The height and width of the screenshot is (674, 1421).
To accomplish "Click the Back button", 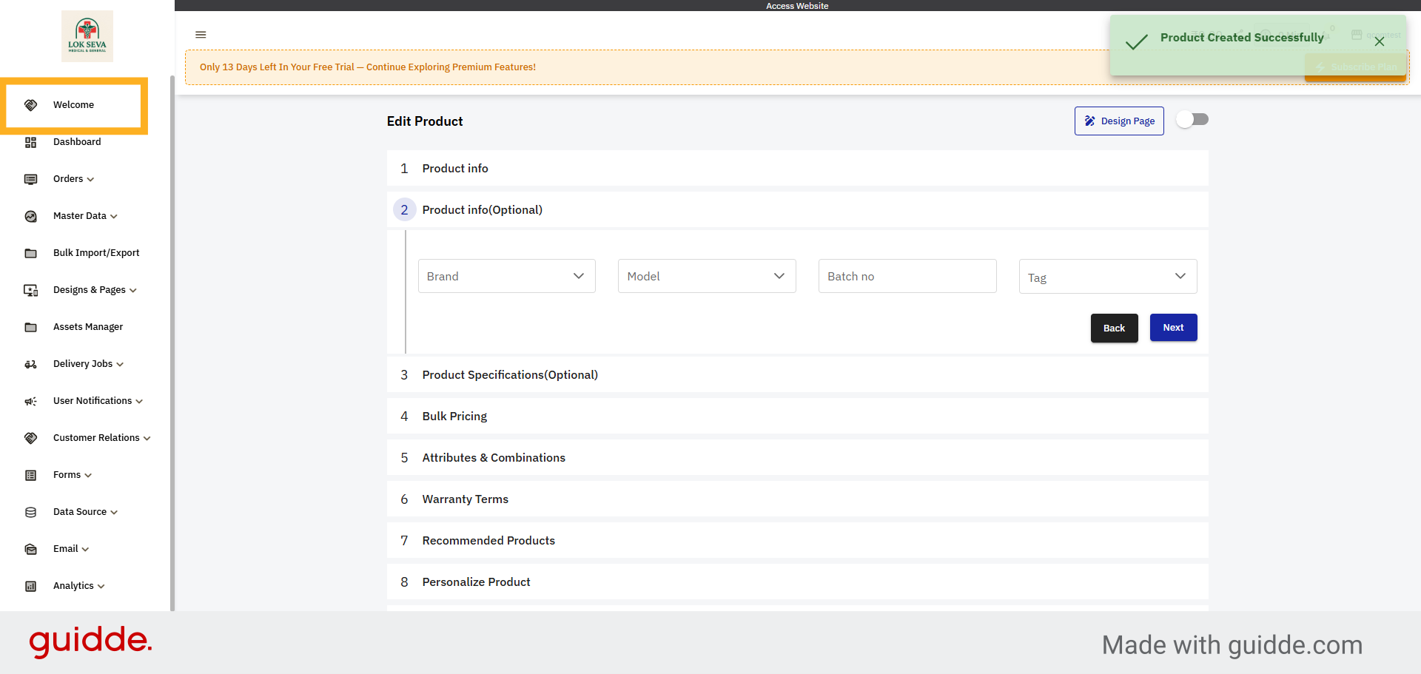I will [1114, 328].
